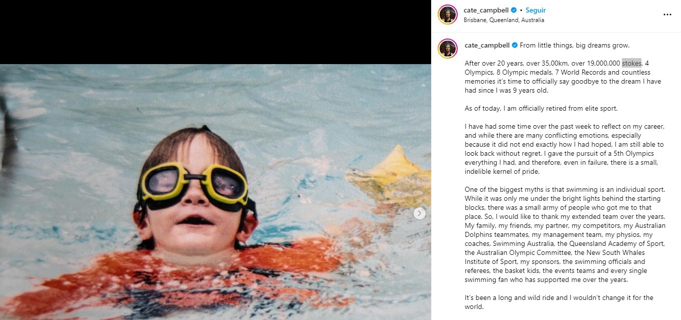Open the cate_campbell username in the post header

click(486, 11)
